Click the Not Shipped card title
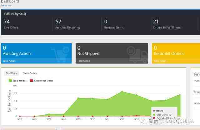The width and height of the screenshot is (200, 130). pyautogui.click(x=88, y=54)
